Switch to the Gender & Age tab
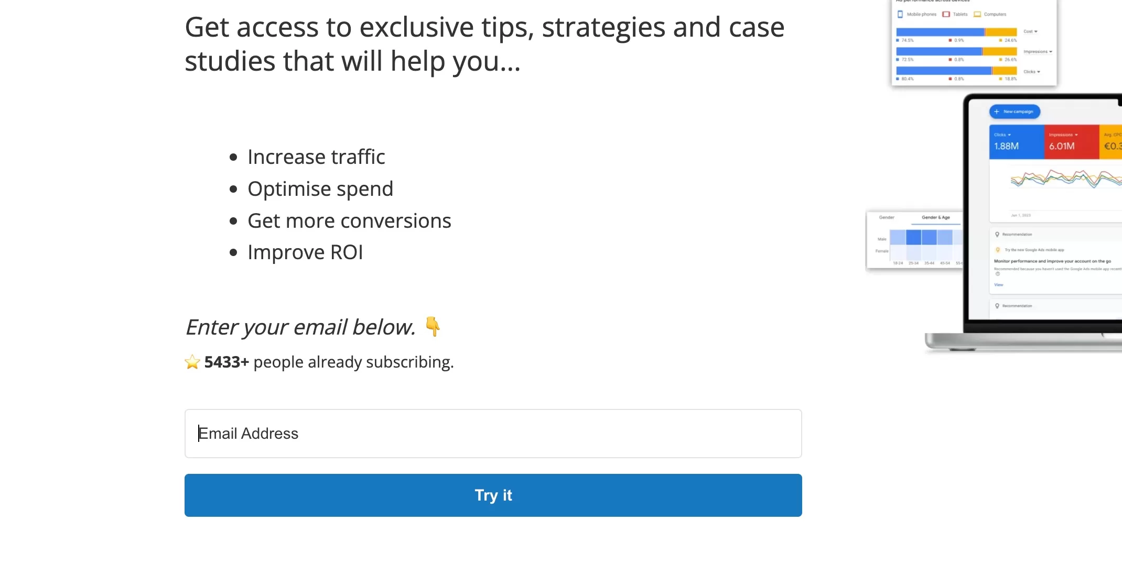 [x=936, y=217]
